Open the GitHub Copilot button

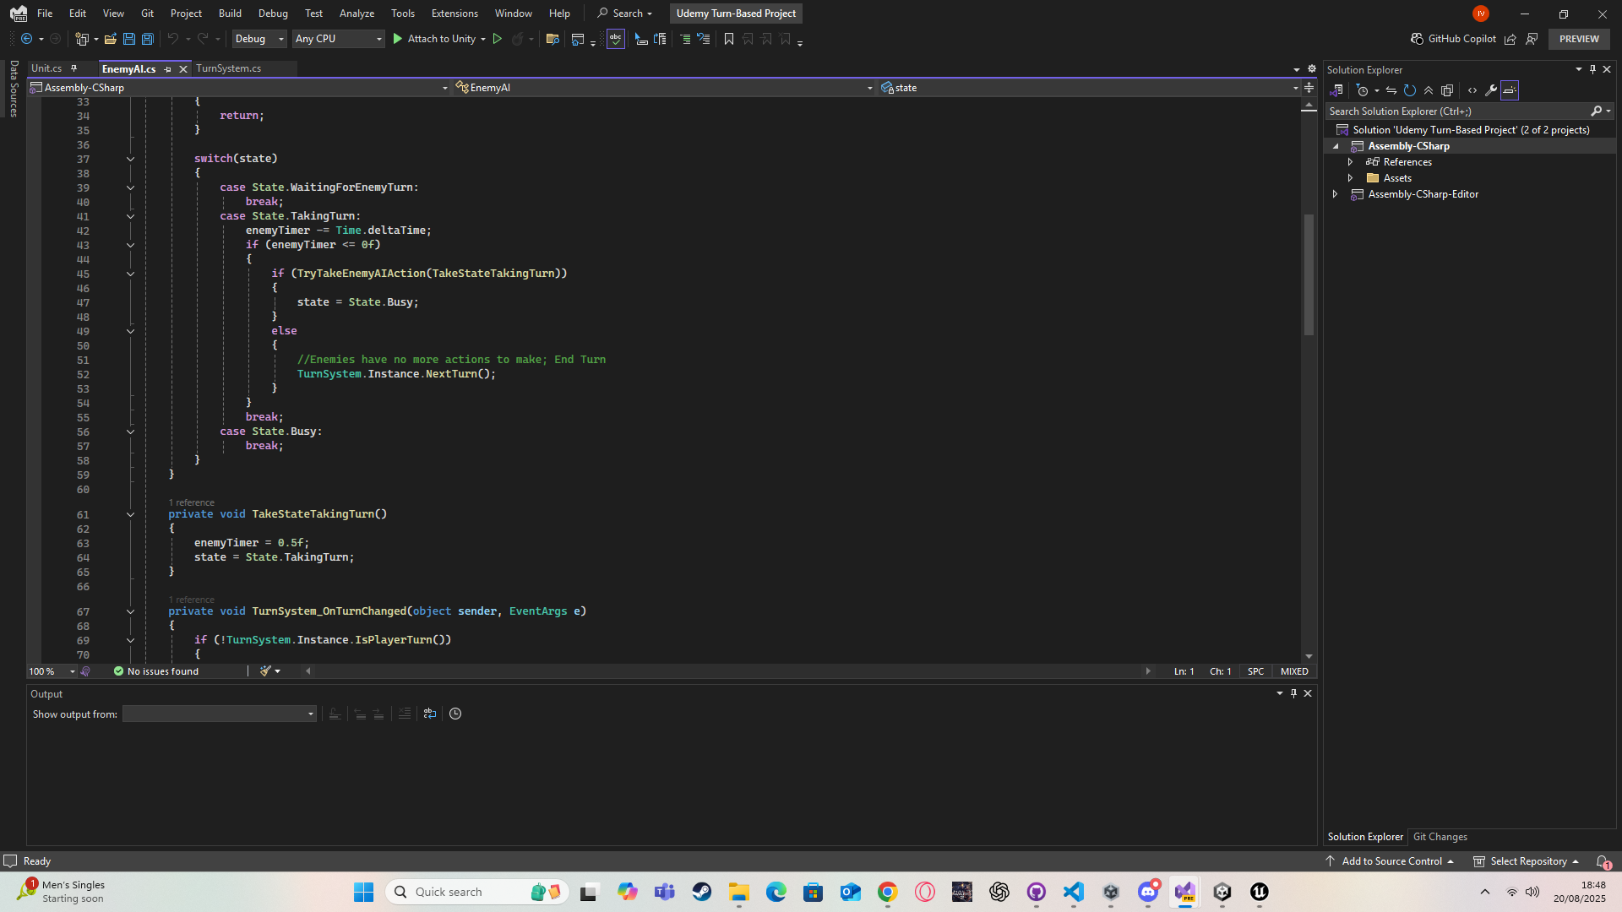(1453, 39)
